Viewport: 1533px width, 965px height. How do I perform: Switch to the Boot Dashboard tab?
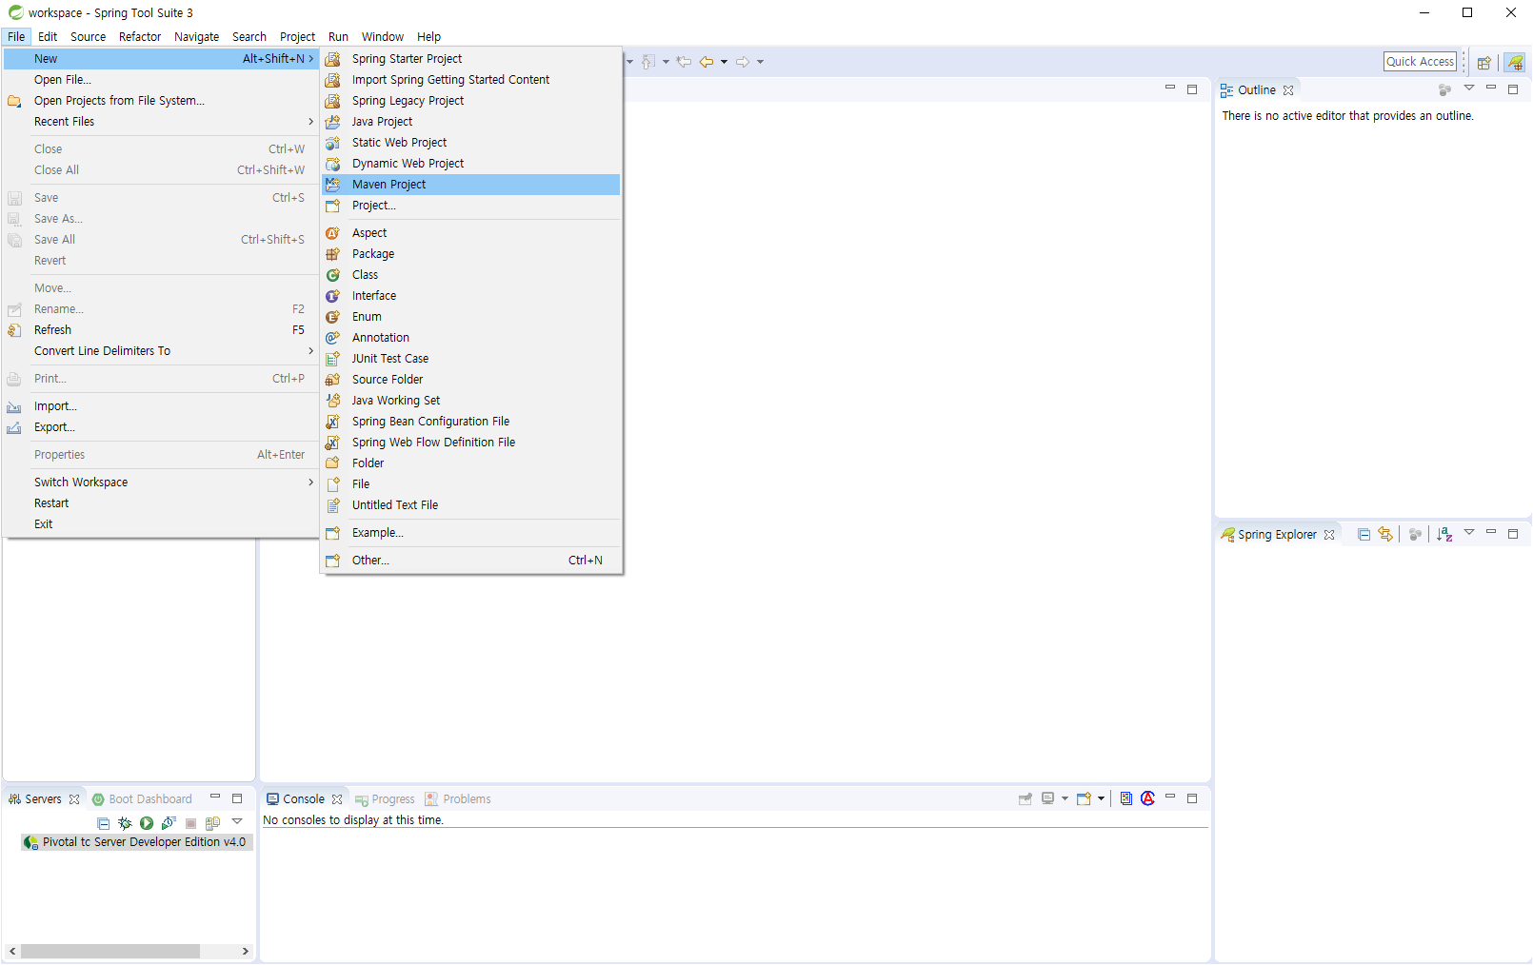[x=142, y=799]
